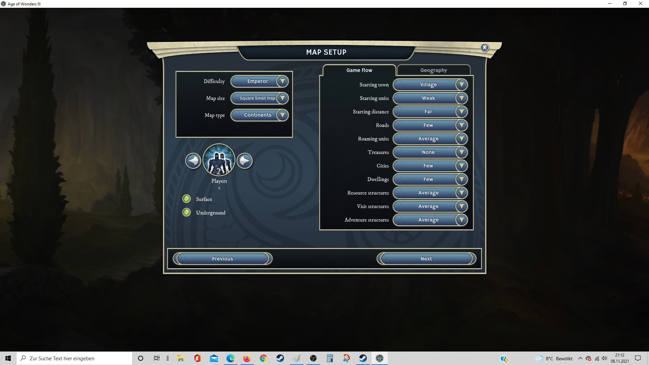The image size is (649, 365).
Task: Open the Map type Continents dropdown
Action: tap(260, 115)
